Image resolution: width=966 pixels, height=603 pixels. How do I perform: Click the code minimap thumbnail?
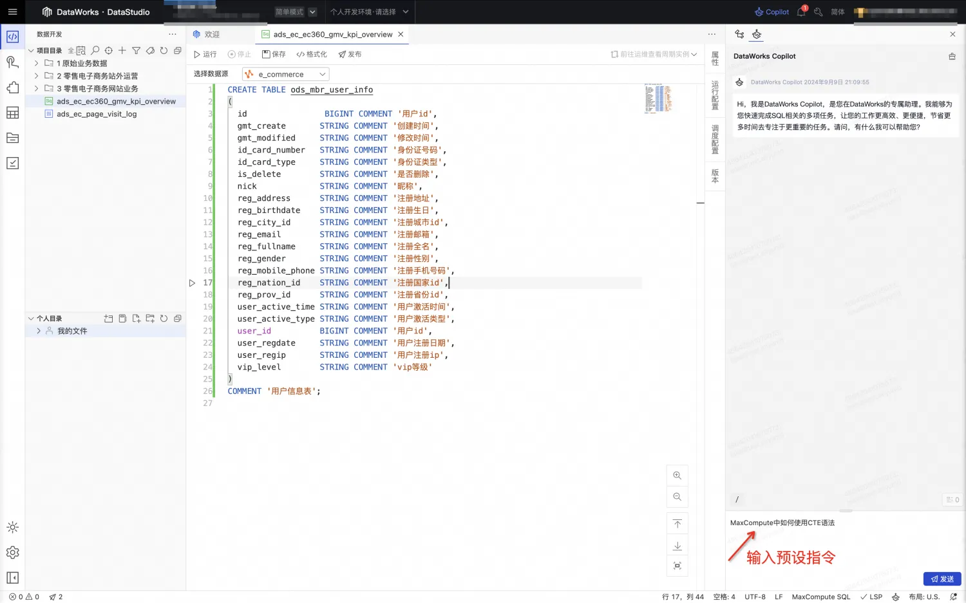[658, 98]
